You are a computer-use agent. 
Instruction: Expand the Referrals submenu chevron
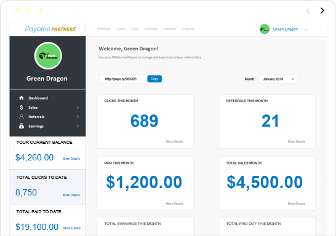pyautogui.click(x=78, y=117)
